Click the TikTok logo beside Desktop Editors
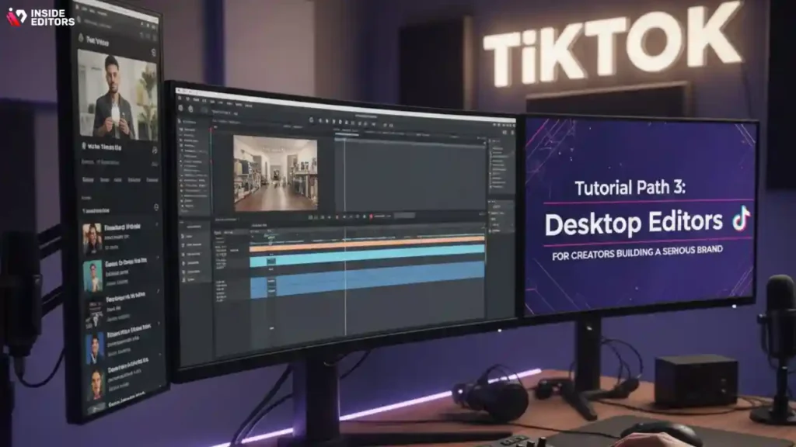Screen dimensions: 796x447 pos(741,220)
